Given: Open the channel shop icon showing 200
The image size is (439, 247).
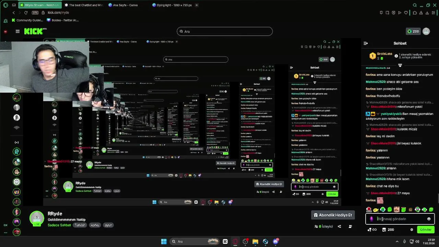Looking at the screenshot, I should [387, 230].
